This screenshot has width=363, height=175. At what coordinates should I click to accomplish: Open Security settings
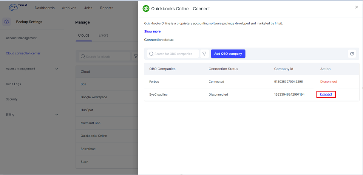pyautogui.click(x=12, y=99)
